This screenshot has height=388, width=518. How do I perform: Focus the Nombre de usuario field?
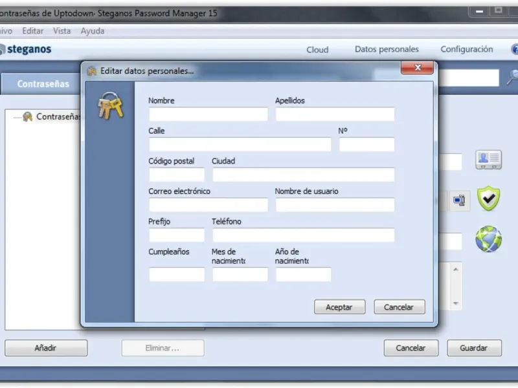[x=335, y=205]
